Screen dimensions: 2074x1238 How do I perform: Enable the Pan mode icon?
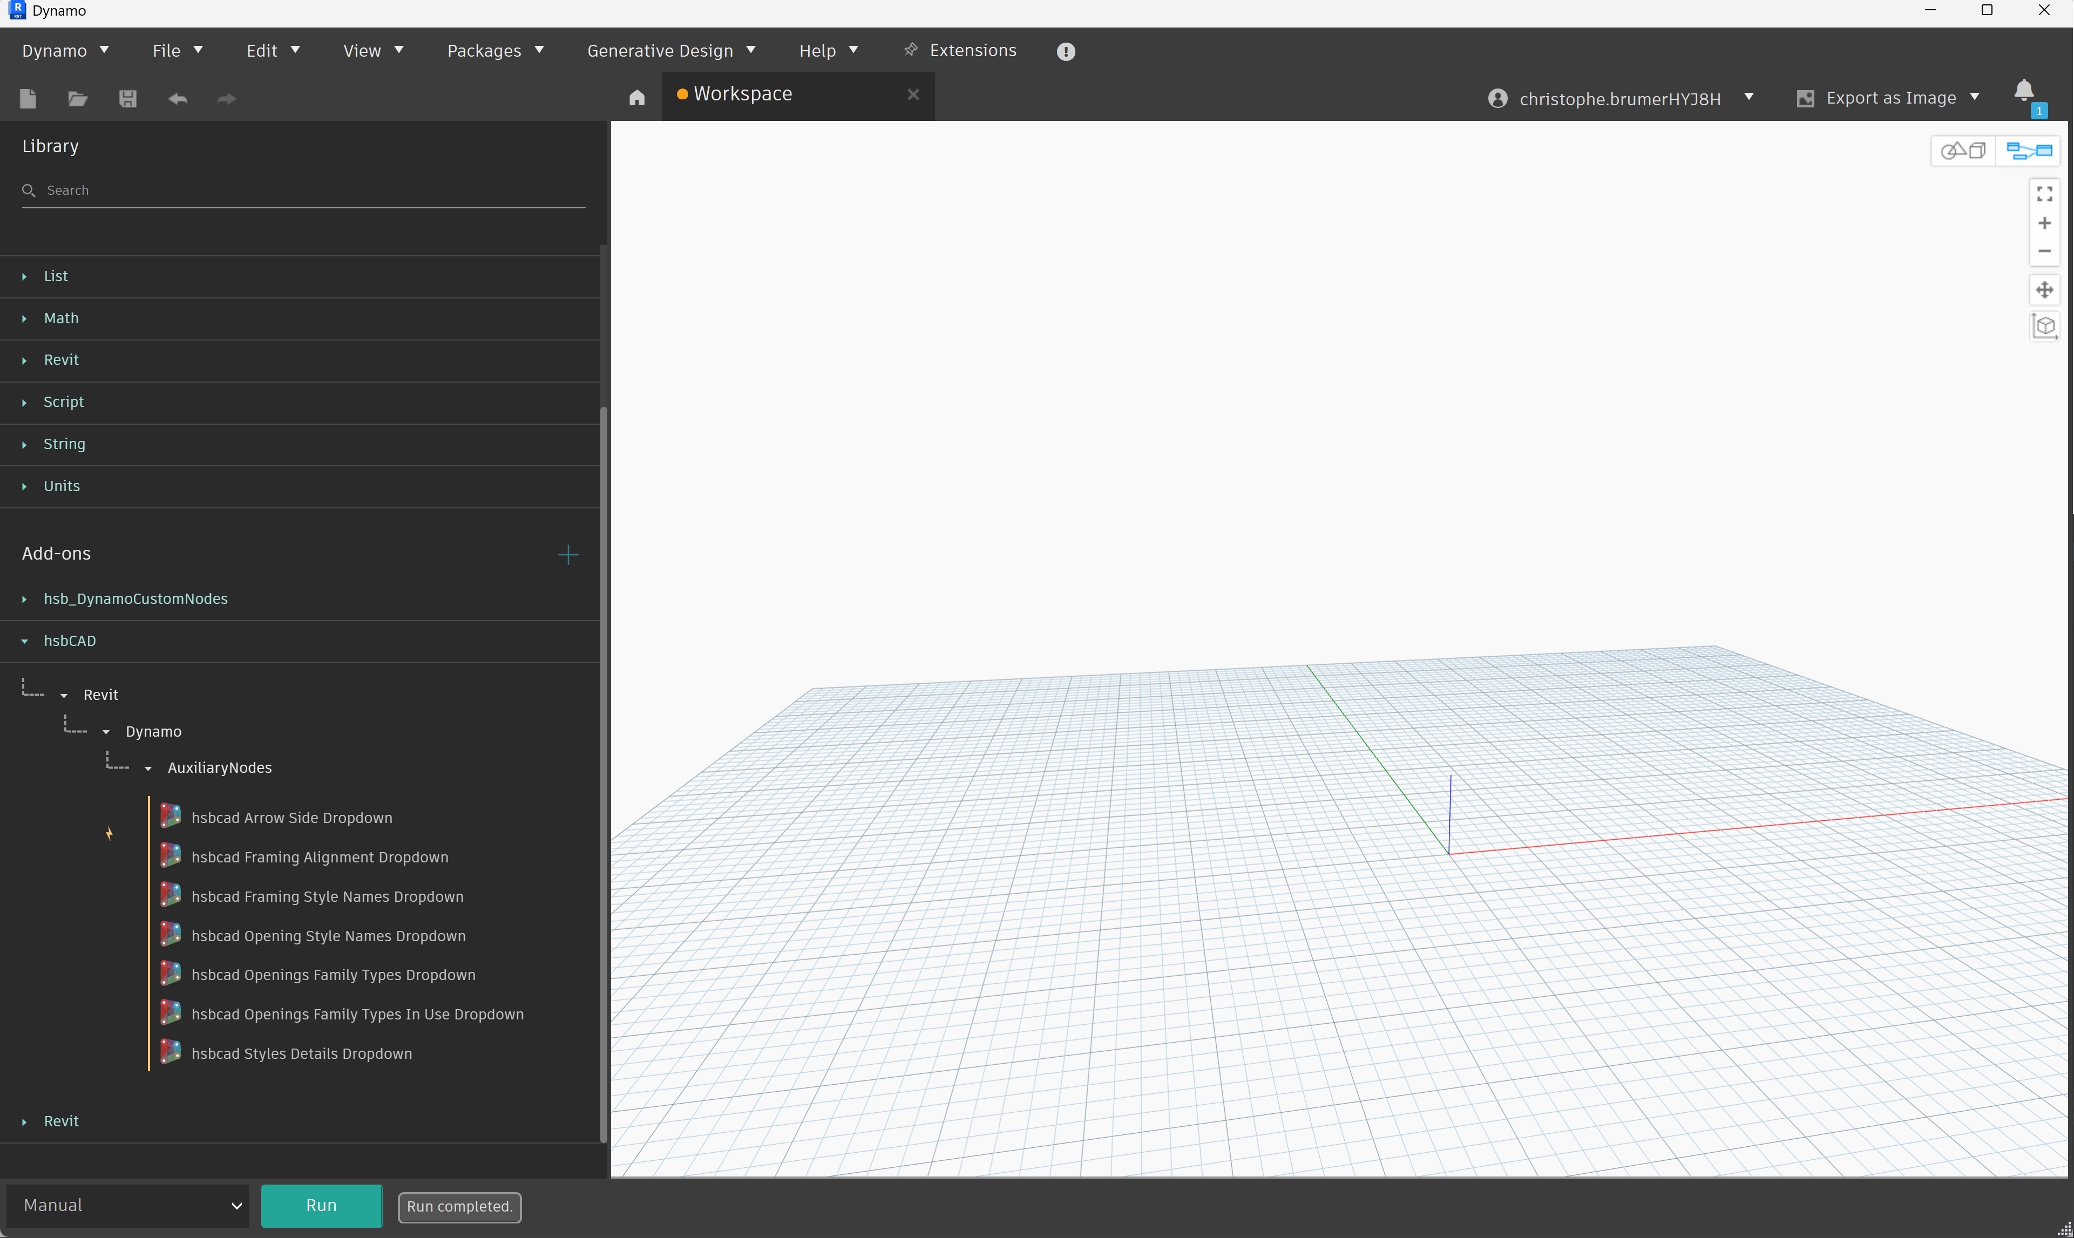click(2044, 289)
